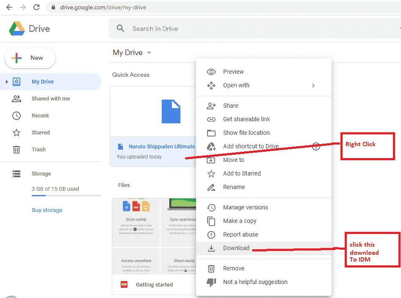Click the Getting started PDF icon
This screenshot has width=401, height=298.
point(124,284)
